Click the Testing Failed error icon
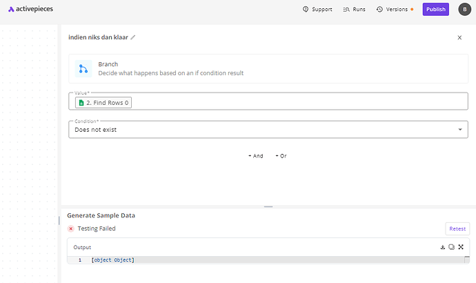This screenshot has width=476, height=283. click(71, 228)
